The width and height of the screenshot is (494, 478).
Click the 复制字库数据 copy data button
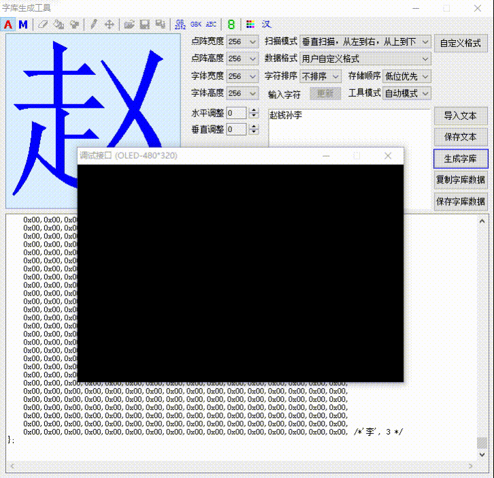click(461, 180)
